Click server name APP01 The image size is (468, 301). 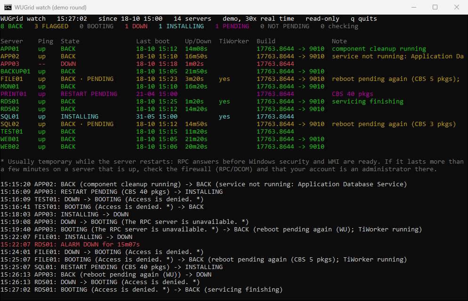click(x=10, y=49)
